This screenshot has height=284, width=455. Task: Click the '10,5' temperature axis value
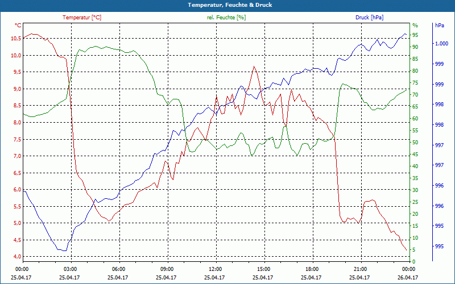(16, 39)
